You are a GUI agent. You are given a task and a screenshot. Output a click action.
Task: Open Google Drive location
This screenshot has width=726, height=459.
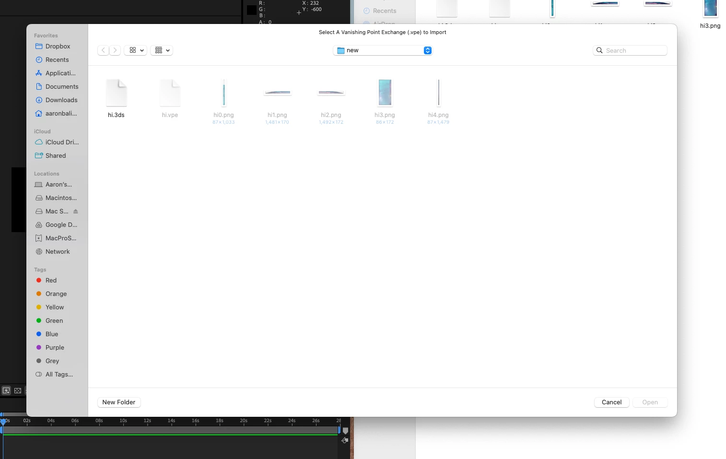pyautogui.click(x=56, y=225)
